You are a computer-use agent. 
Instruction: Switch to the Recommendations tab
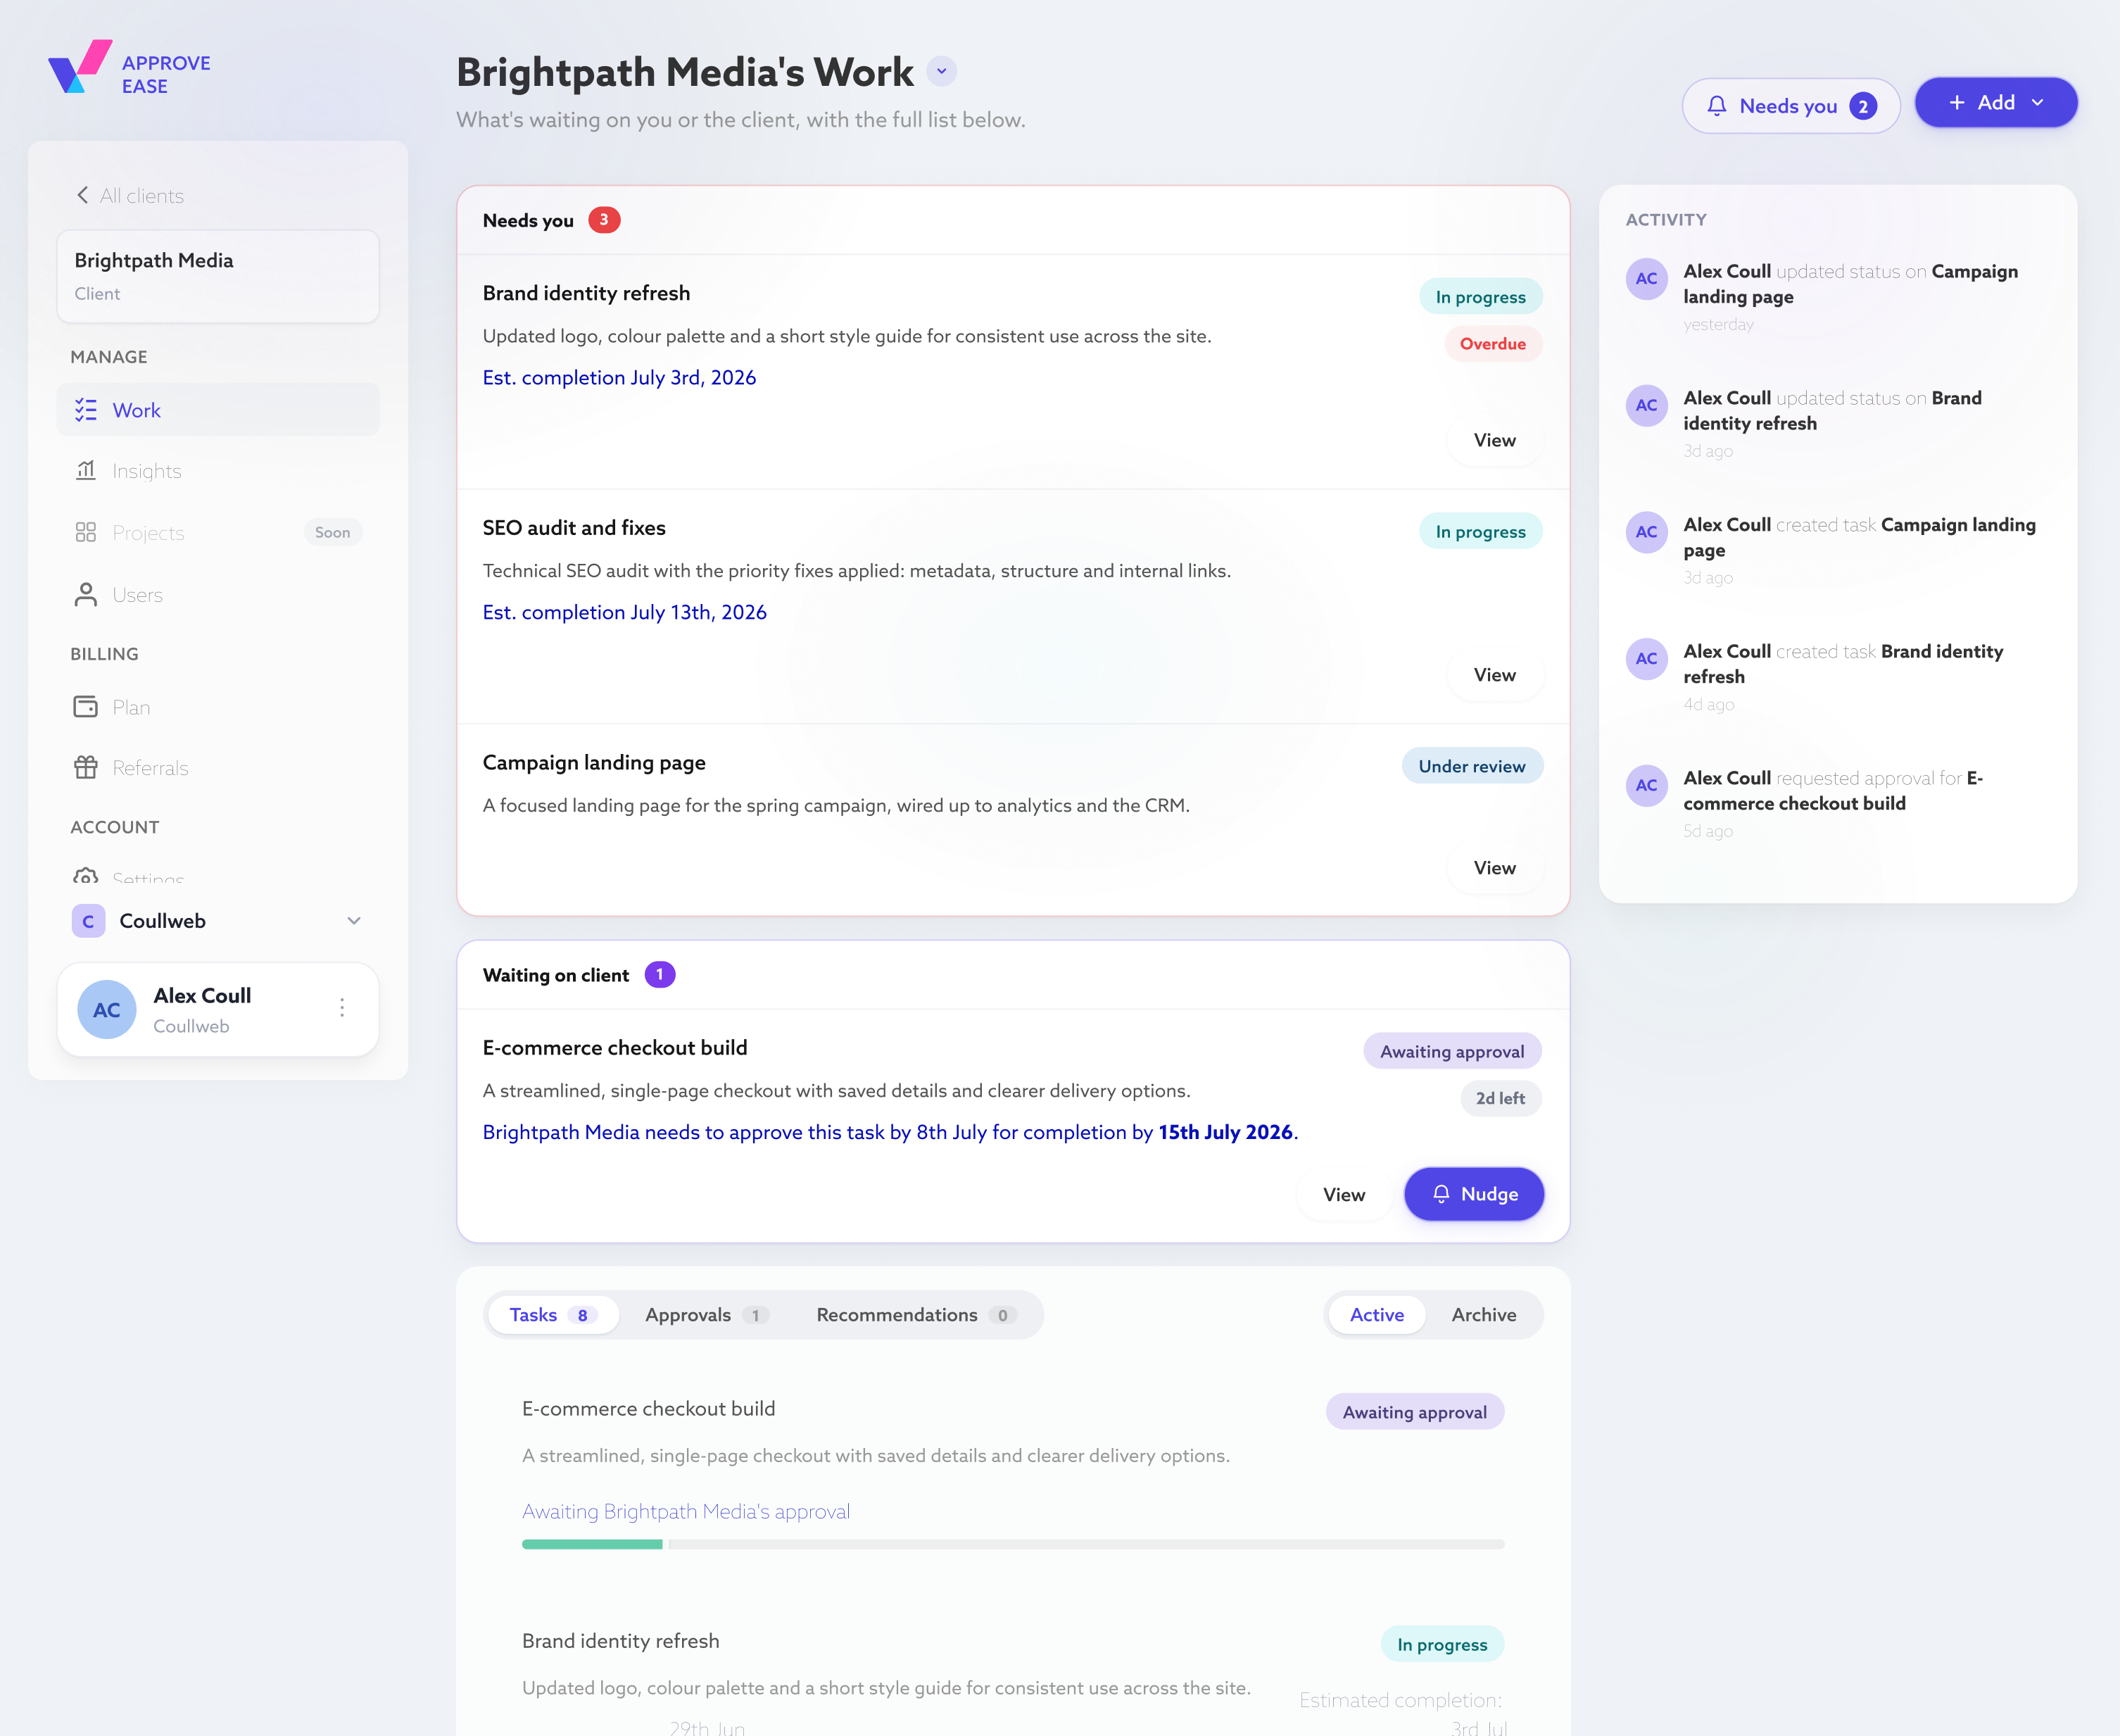point(916,1315)
